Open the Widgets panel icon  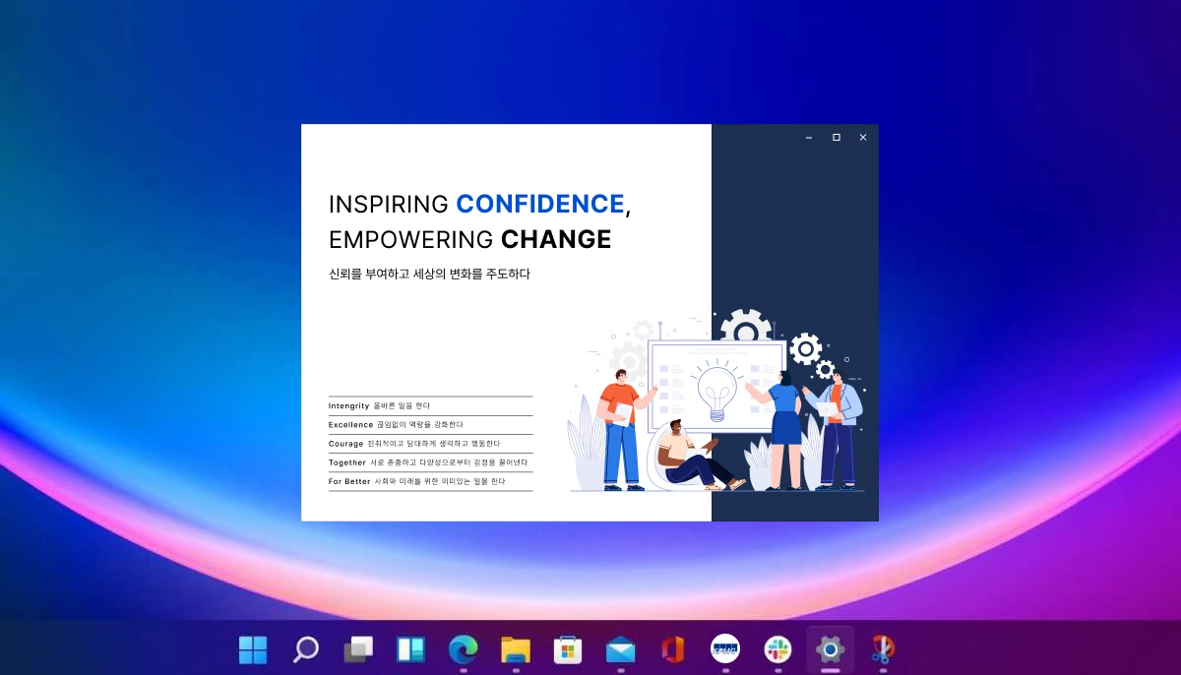pos(410,649)
